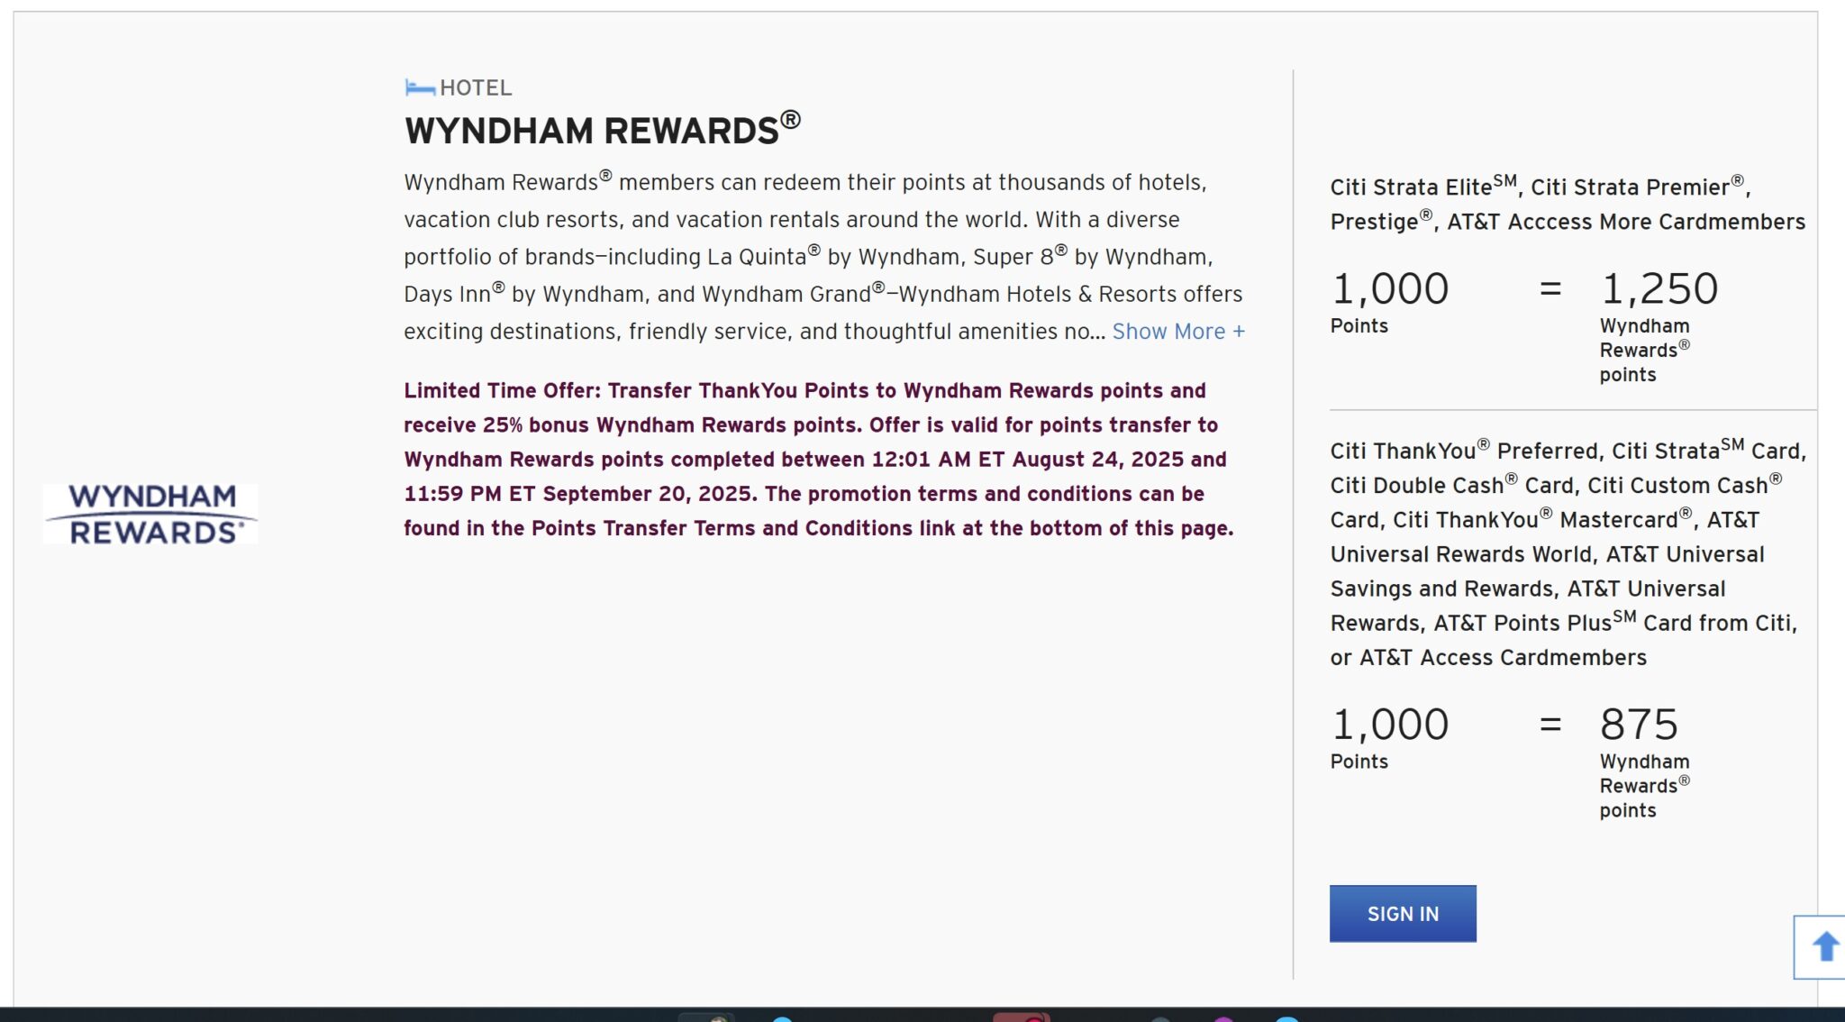Screen dimensions: 1845x1022
Task: Click the red taskbar app icon
Action: pos(1022,1017)
